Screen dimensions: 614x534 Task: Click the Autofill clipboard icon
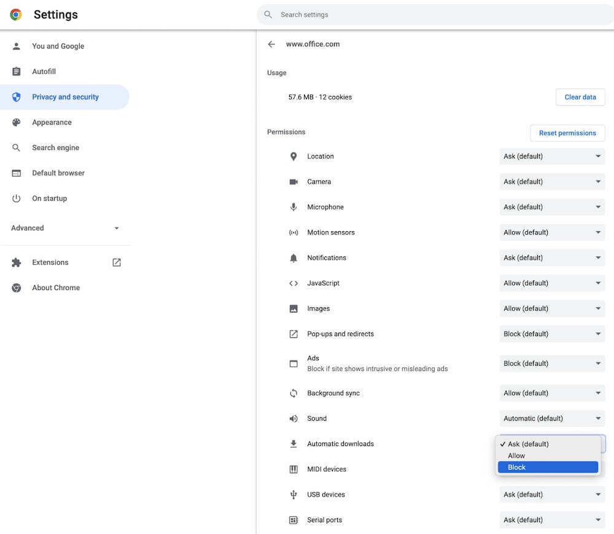pyautogui.click(x=16, y=71)
